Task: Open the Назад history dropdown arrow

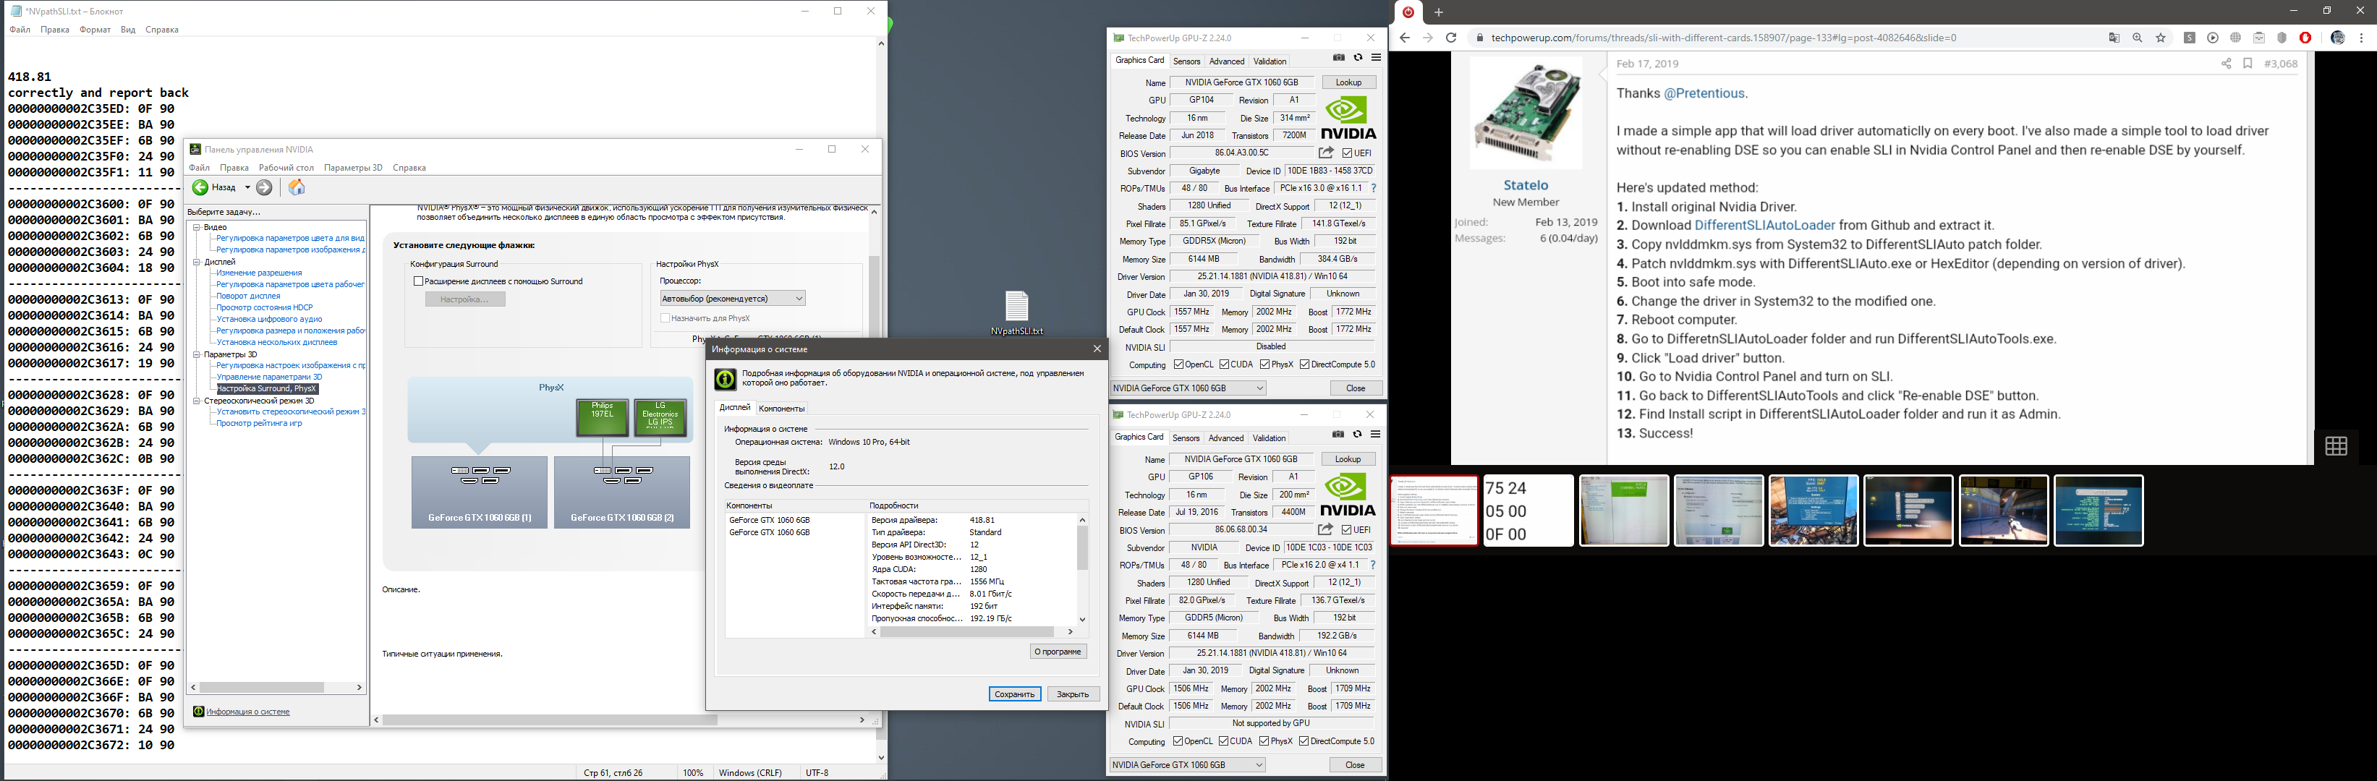Action: point(247,187)
